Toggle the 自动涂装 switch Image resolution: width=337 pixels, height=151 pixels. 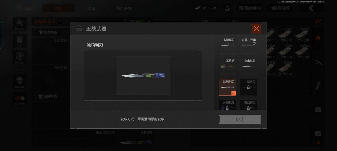coord(20,98)
